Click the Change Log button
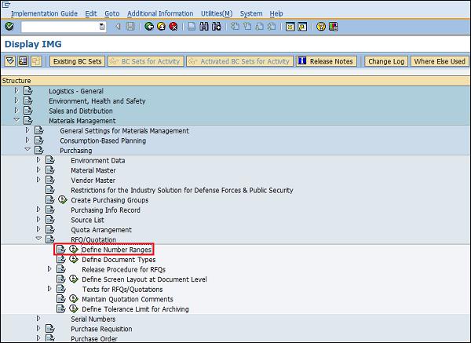Screen dimensions: 471x343 pos(385,61)
